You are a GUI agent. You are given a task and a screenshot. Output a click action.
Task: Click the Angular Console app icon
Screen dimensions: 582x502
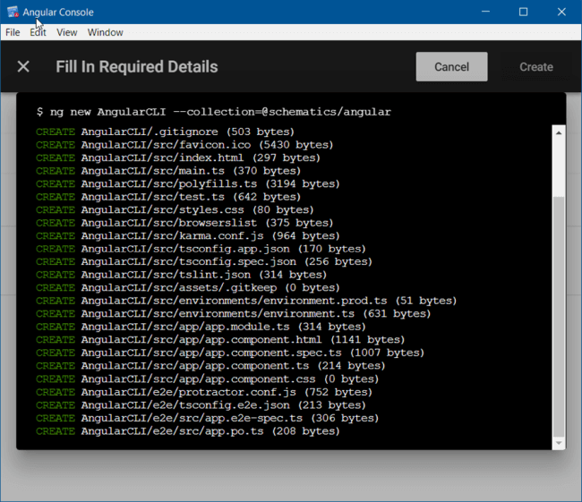tap(13, 12)
